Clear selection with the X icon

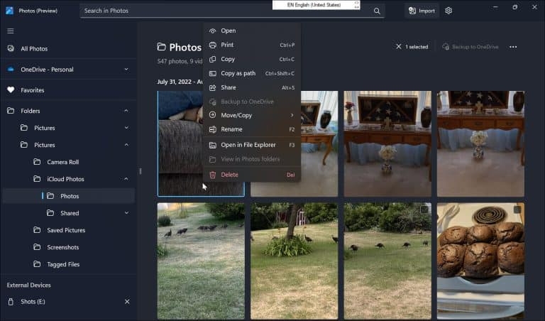[x=399, y=47]
